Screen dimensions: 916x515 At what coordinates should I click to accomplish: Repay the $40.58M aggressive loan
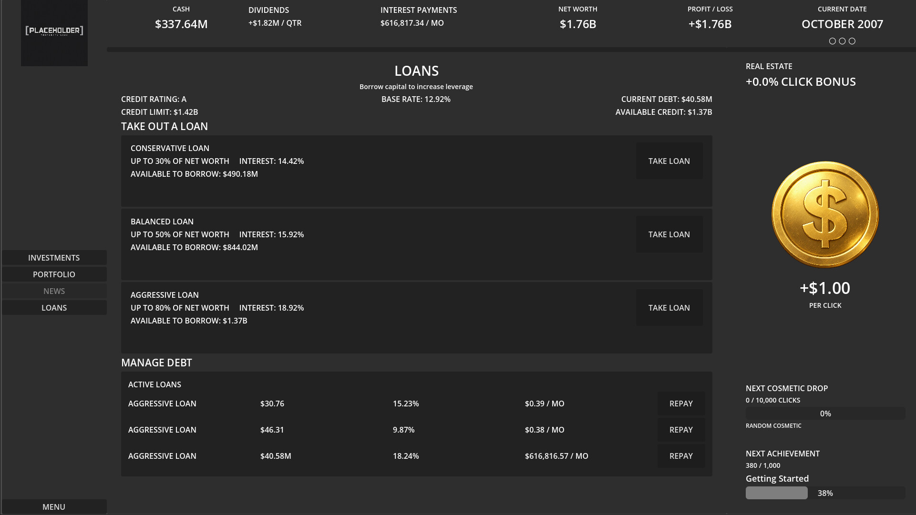click(681, 456)
